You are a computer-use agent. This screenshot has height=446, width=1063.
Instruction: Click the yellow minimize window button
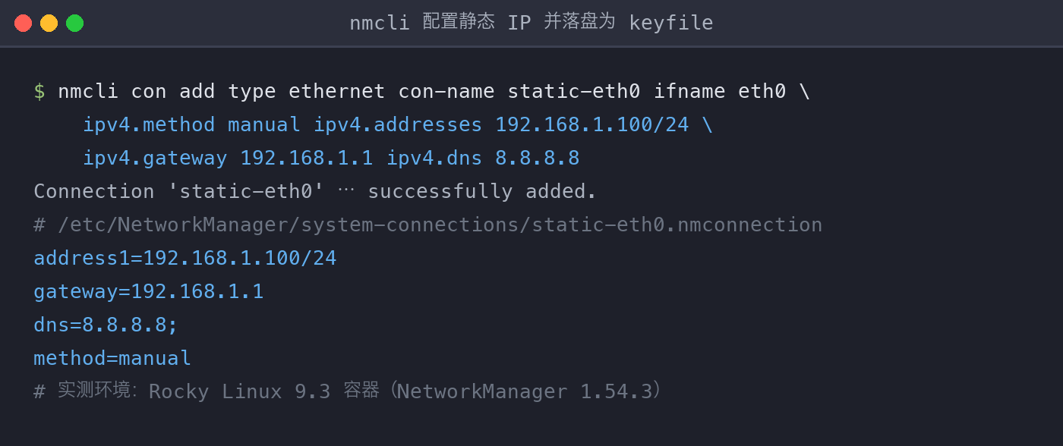coord(49,23)
